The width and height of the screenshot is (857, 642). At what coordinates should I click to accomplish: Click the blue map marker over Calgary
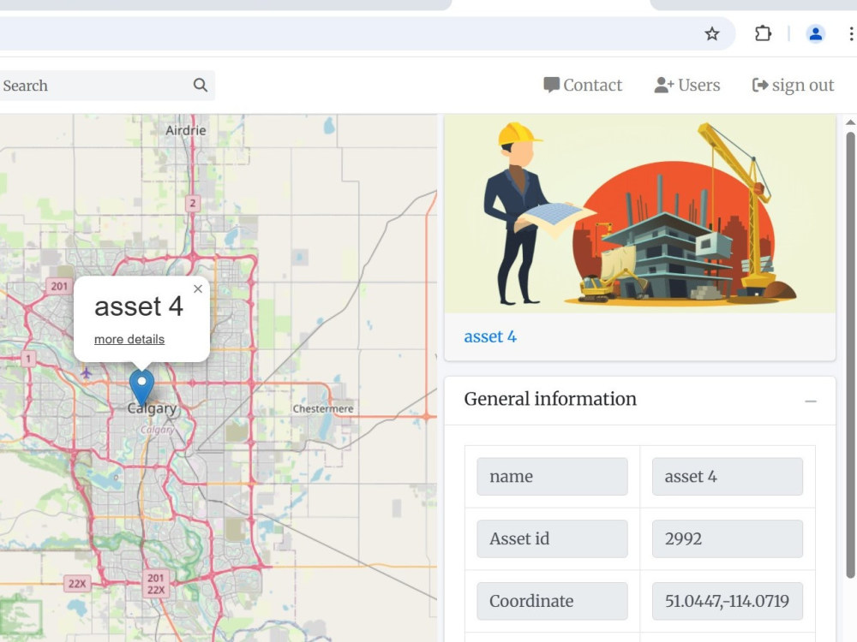click(x=141, y=387)
